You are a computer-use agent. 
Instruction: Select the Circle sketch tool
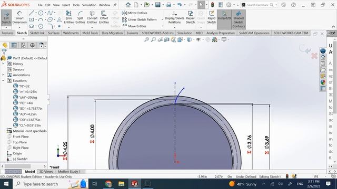(41, 13)
